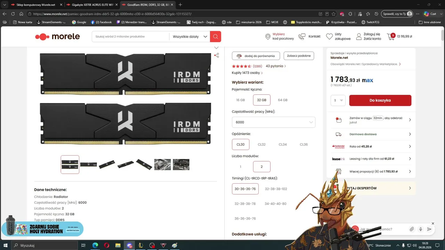Choose CL32 latency option

[261, 144]
